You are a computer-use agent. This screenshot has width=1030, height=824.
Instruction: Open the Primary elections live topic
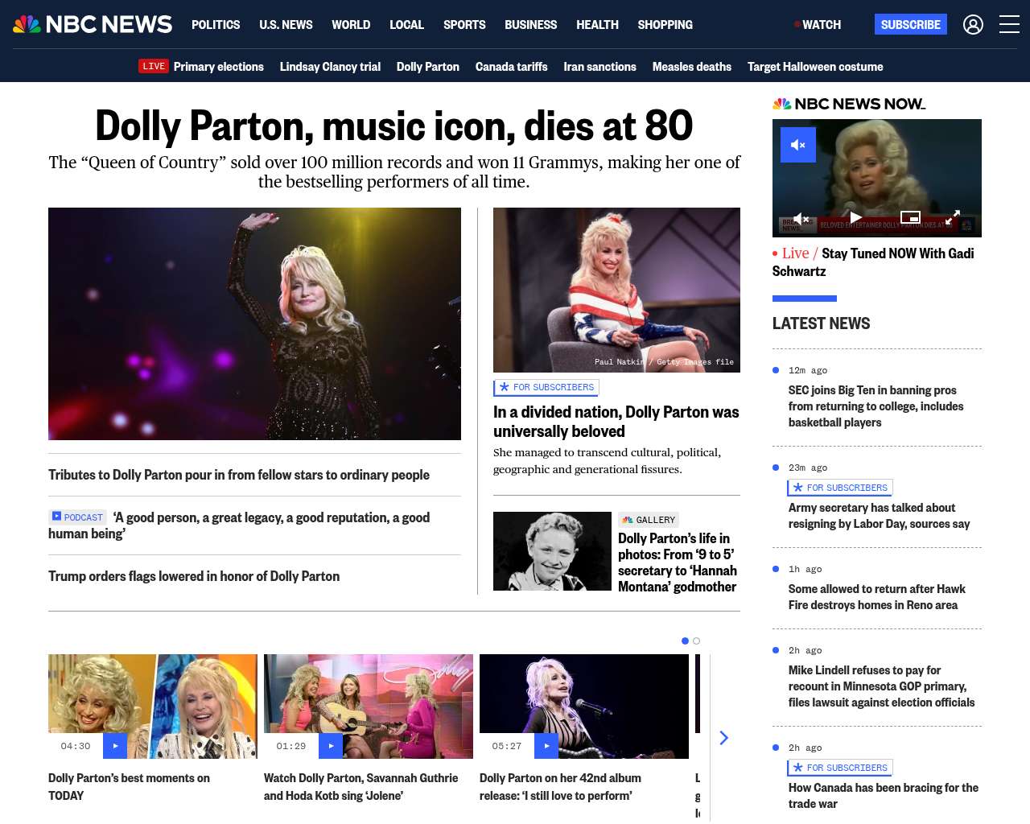coord(219,67)
